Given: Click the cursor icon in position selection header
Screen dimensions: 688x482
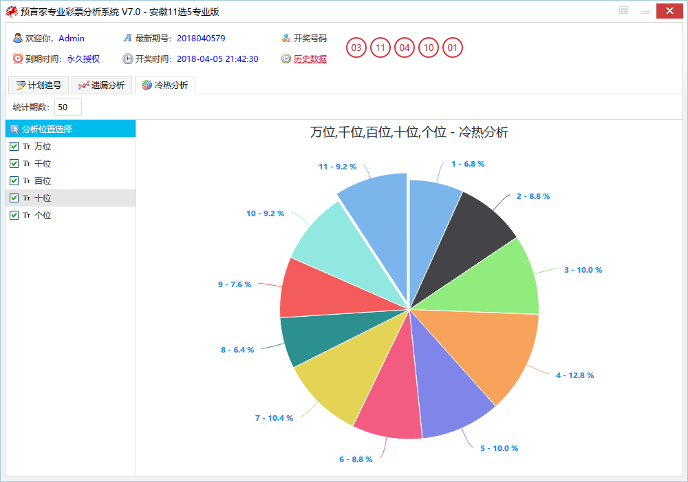Looking at the screenshot, I should pos(14,129).
